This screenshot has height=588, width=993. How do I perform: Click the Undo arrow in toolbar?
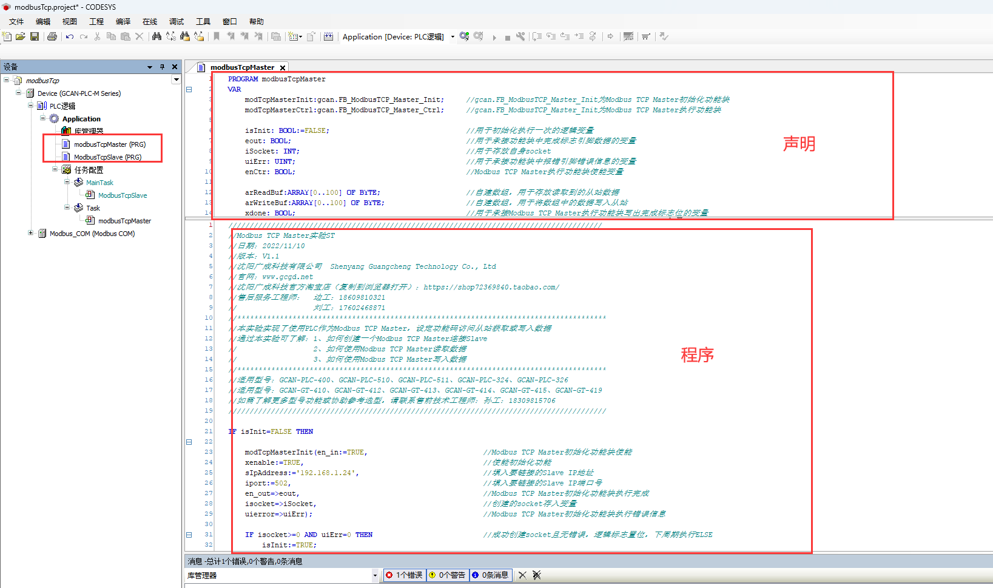click(70, 36)
